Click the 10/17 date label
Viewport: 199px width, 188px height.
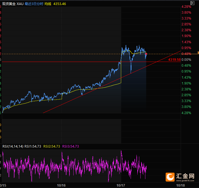pos(121,185)
